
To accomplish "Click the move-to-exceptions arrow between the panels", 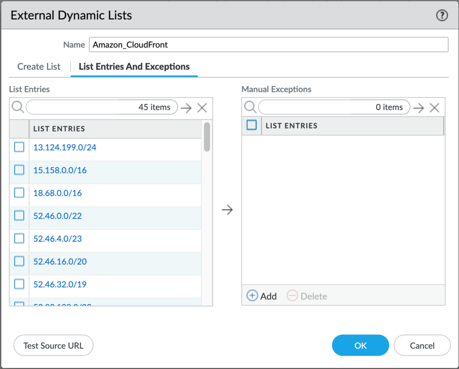I will [227, 209].
